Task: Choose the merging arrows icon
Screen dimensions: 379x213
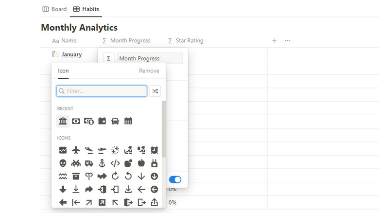Action: pos(102,176)
